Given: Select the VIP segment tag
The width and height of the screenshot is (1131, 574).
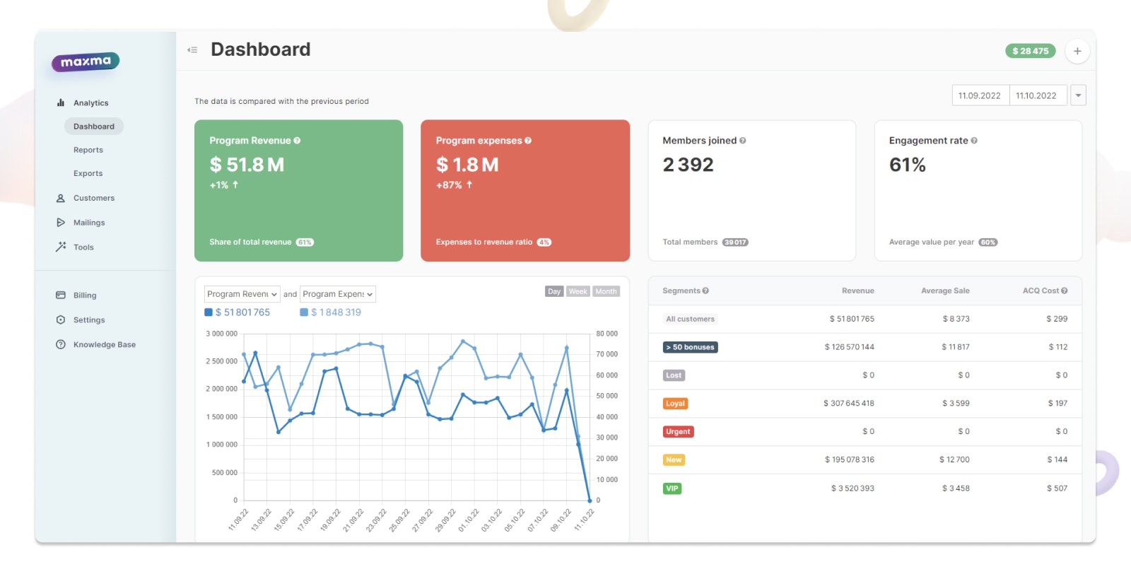Looking at the screenshot, I should click(672, 488).
